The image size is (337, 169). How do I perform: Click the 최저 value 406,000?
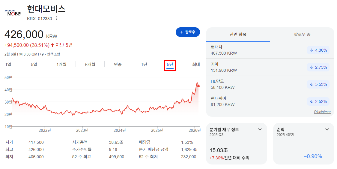36,157
